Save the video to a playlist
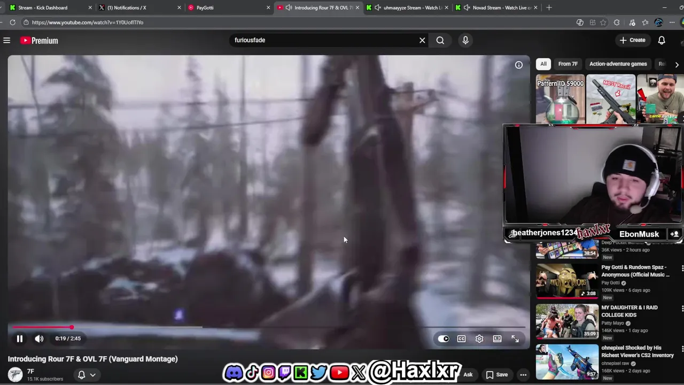Screen dimensions: 684x385 coord(497,375)
